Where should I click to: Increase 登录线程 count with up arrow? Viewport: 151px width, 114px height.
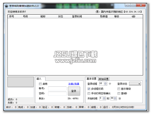click(106, 83)
